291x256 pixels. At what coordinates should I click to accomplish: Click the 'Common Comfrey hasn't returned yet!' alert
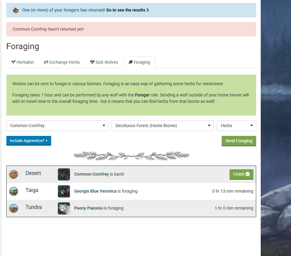point(131,29)
